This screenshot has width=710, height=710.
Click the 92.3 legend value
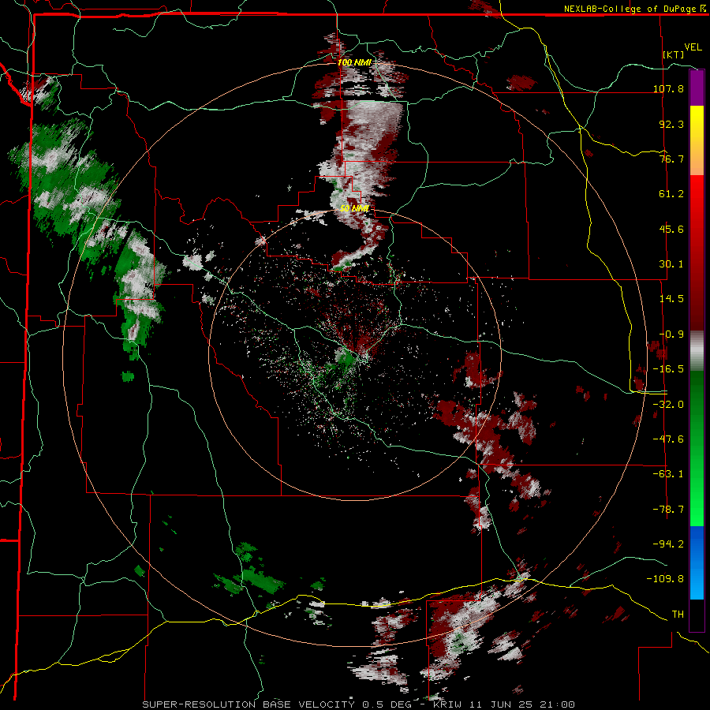[x=671, y=124]
